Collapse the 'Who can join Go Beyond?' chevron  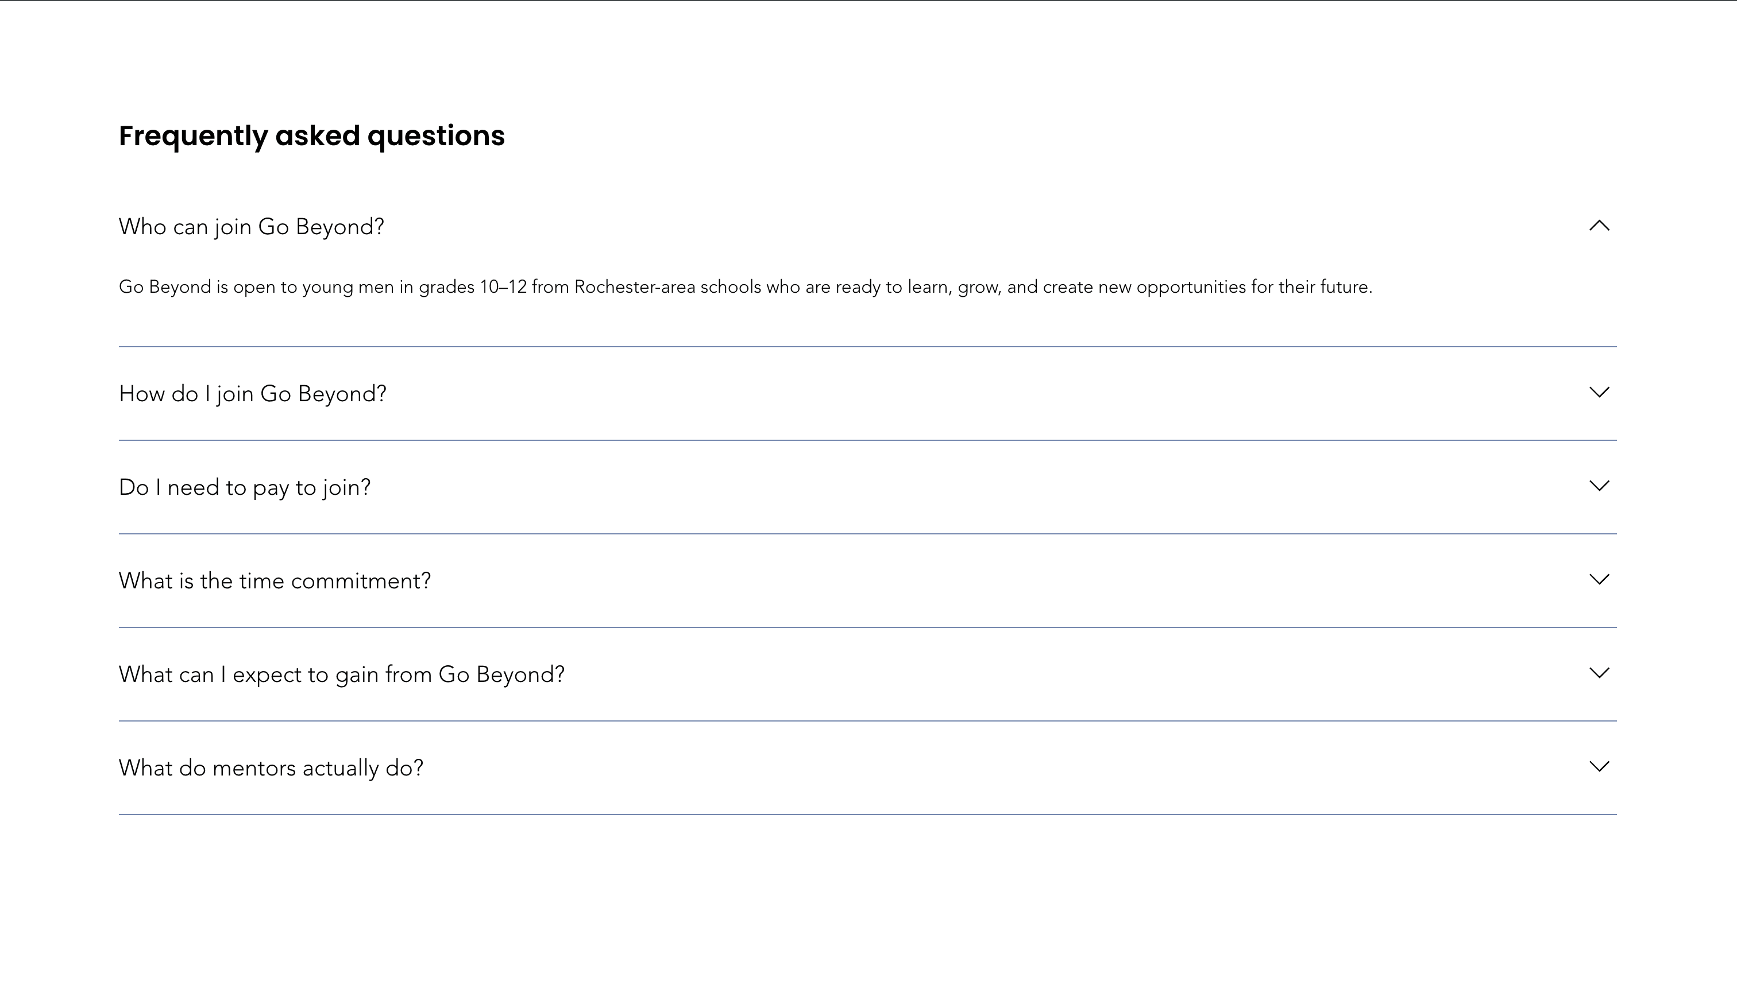pyautogui.click(x=1598, y=226)
